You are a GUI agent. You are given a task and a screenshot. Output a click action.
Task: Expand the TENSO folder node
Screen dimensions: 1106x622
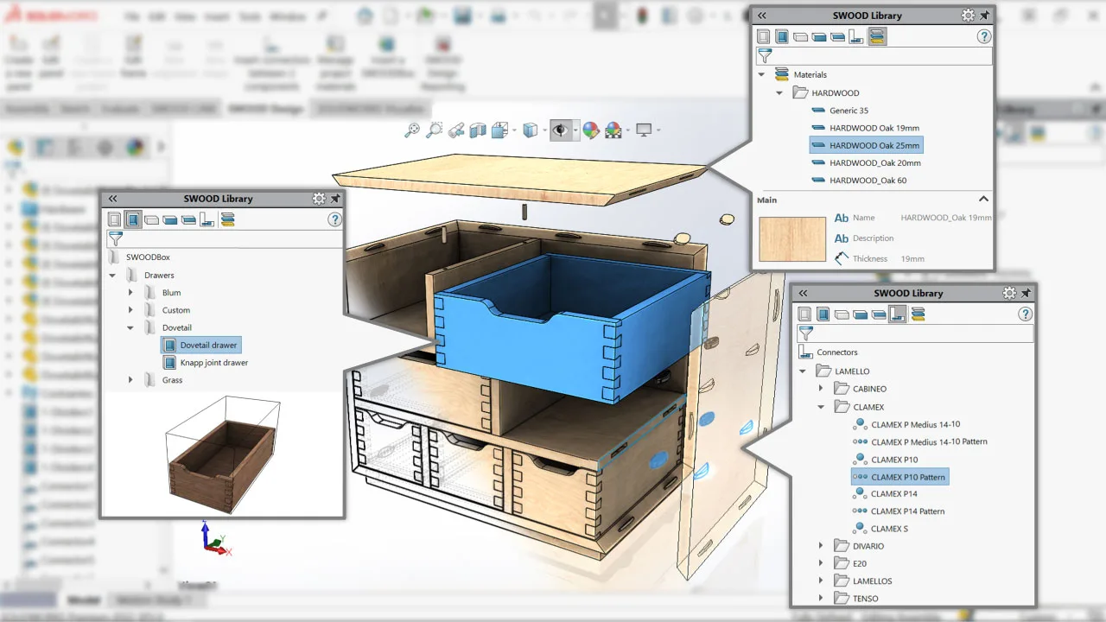(x=821, y=598)
